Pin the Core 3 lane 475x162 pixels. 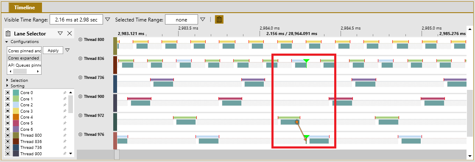pos(64,111)
